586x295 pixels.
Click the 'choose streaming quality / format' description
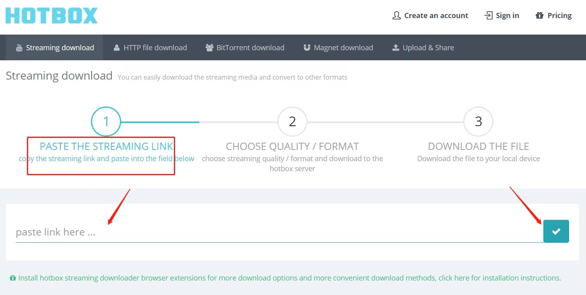pyautogui.click(x=292, y=163)
